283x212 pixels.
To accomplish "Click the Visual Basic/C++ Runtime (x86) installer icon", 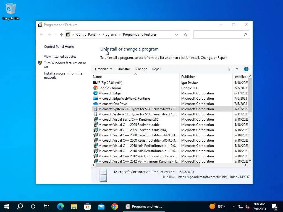I will click(95, 119).
